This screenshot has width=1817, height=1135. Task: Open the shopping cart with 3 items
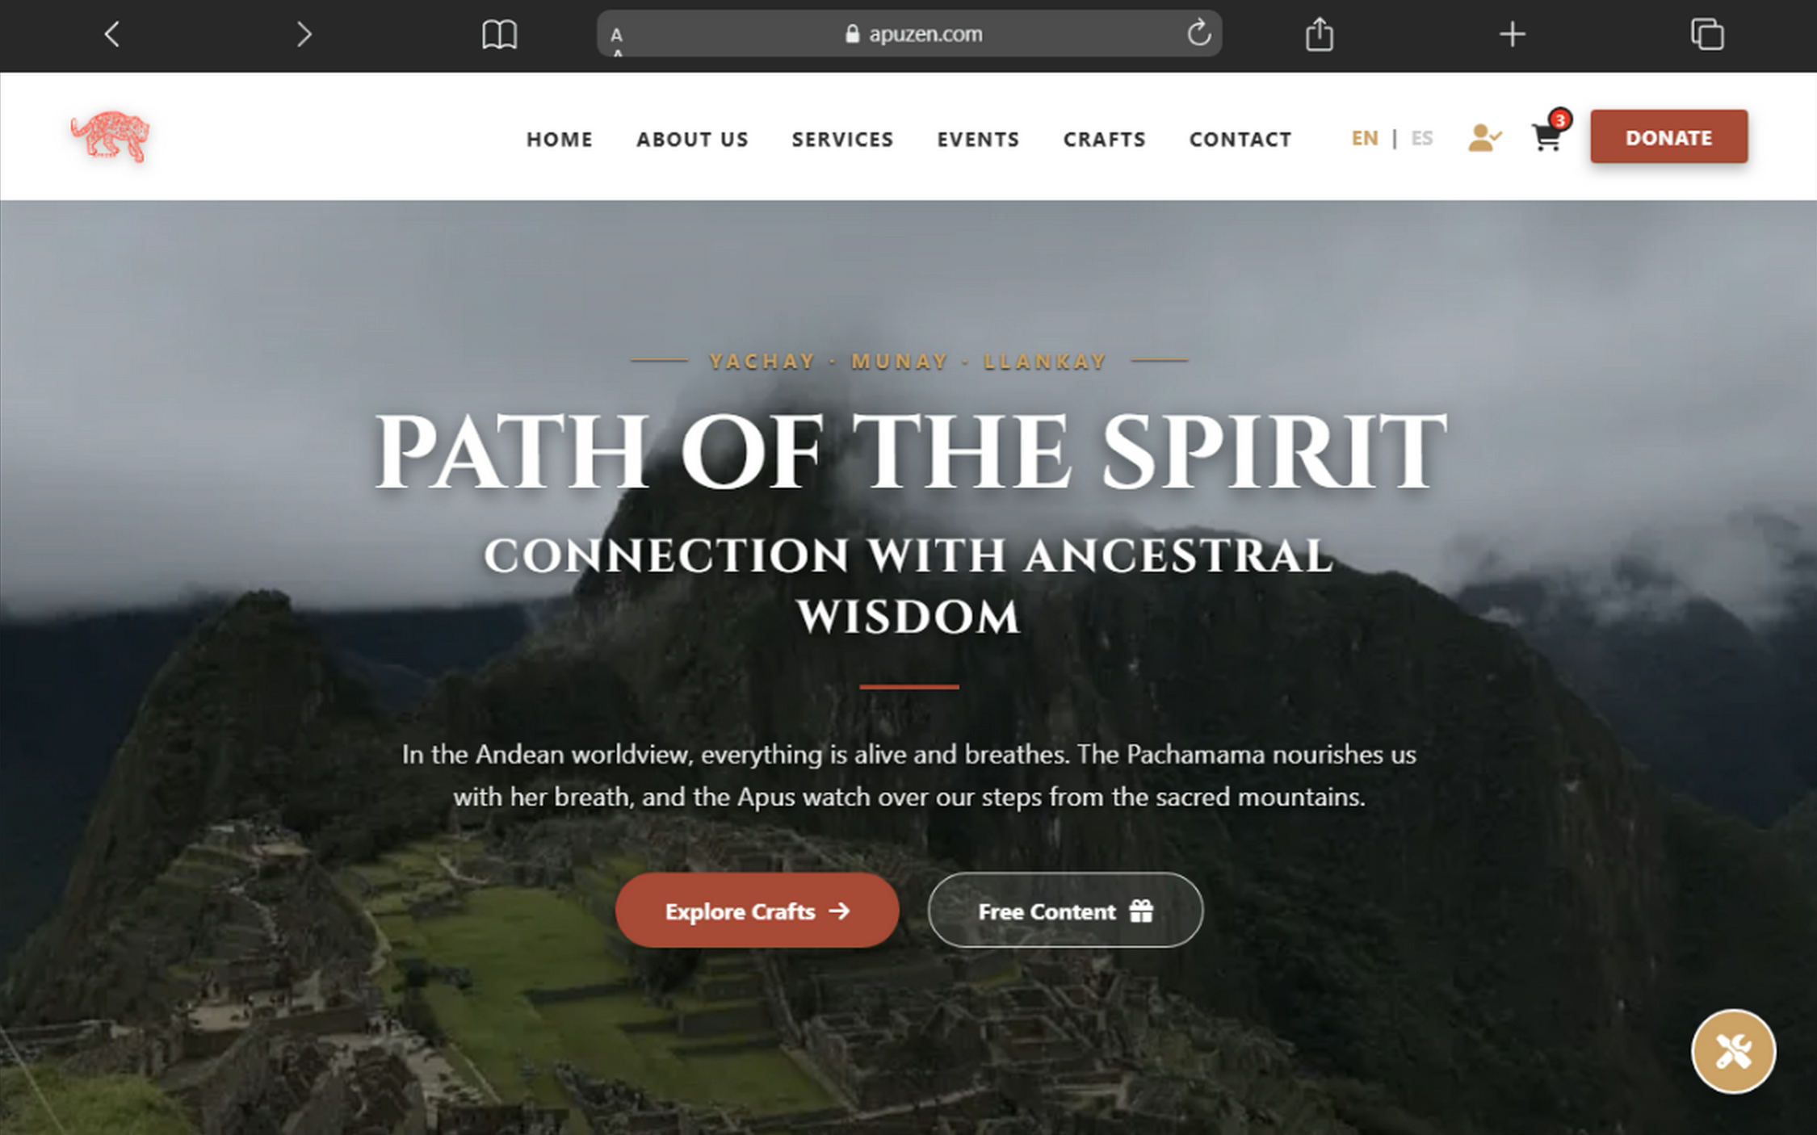pos(1549,134)
